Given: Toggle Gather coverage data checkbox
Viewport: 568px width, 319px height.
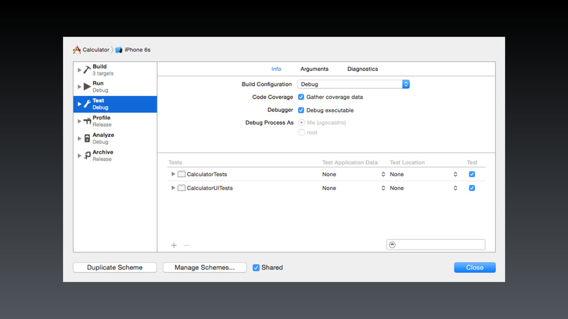Looking at the screenshot, I should (301, 97).
